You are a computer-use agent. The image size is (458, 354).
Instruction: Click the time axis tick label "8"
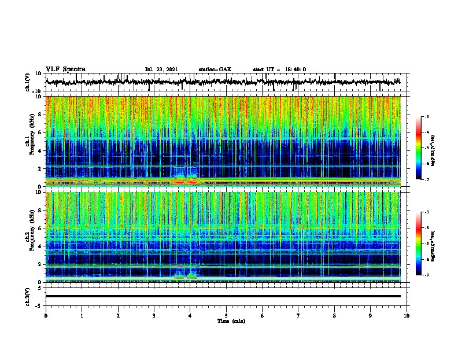click(334, 315)
